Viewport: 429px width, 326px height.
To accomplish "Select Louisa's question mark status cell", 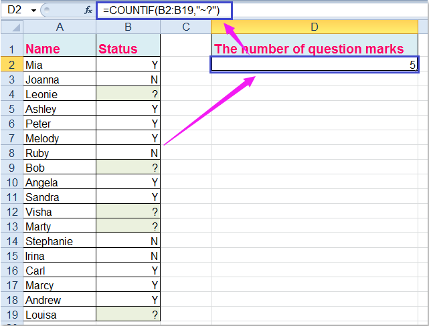I will click(x=128, y=315).
